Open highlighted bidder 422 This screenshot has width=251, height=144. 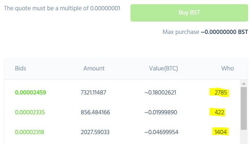pos(220,113)
